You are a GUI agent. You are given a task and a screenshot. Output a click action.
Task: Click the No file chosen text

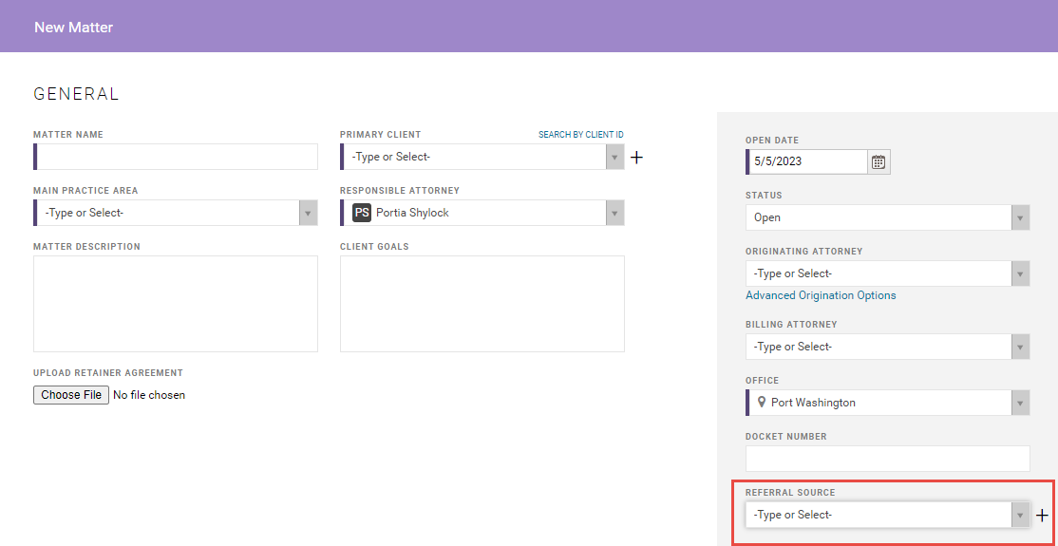[x=149, y=395]
